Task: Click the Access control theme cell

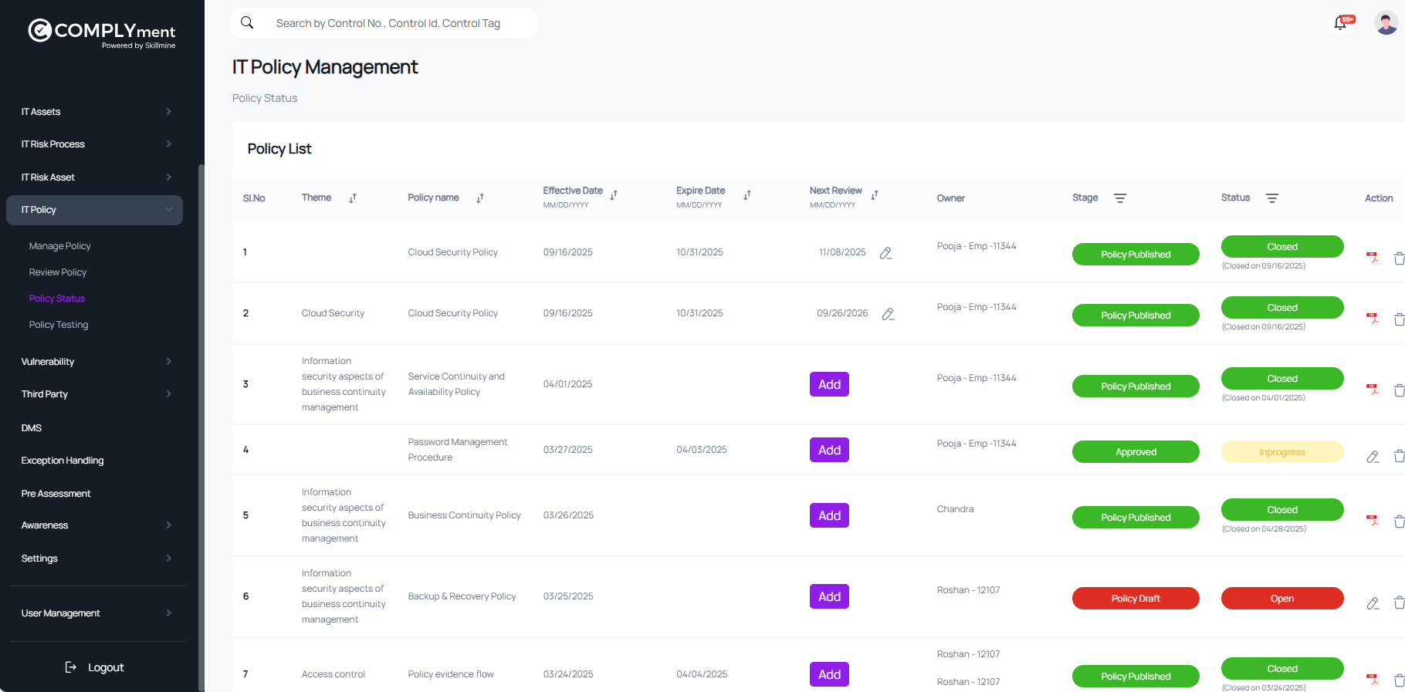Action: click(333, 674)
